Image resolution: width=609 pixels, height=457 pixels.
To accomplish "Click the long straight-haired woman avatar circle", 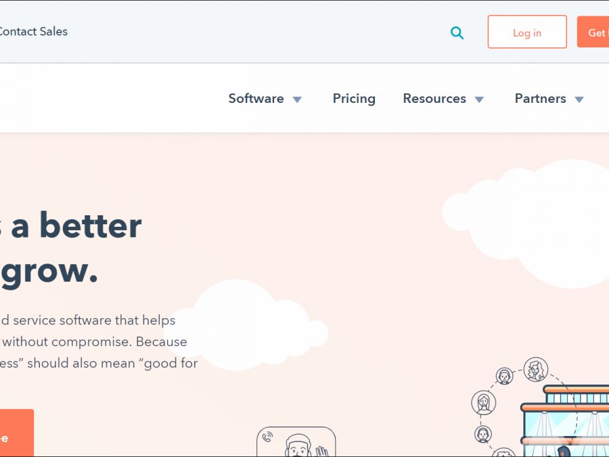I will (x=483, y=403).
